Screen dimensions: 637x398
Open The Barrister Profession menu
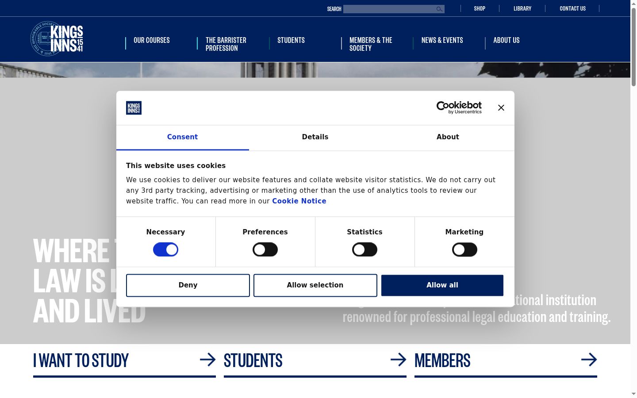(x=226, y=44)
